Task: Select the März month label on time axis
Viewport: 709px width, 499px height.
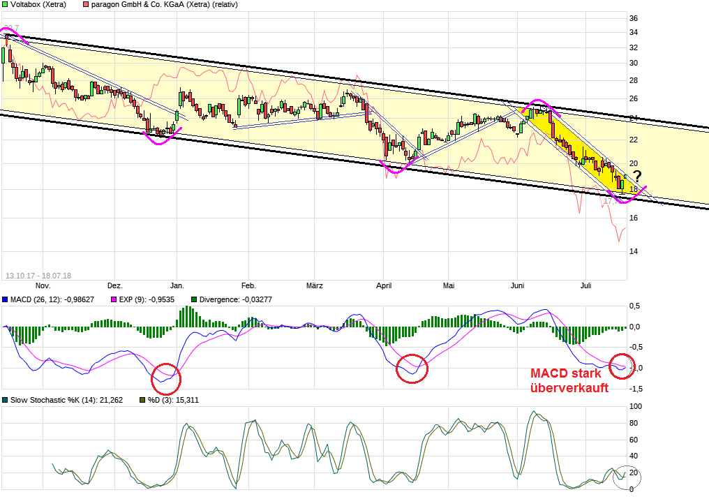Action: click(315, 286)
